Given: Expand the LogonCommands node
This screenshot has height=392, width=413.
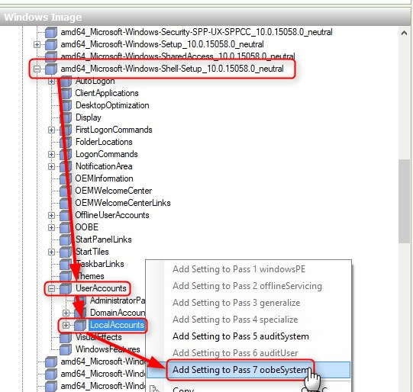Looking at the screenshot, I should [52, 154].
